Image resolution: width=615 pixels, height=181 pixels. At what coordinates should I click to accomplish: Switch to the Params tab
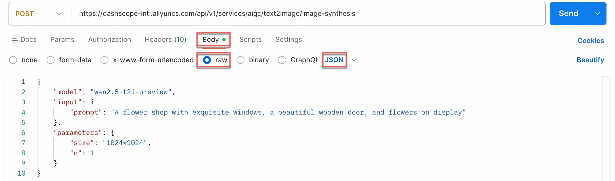(x=62, y=40)
